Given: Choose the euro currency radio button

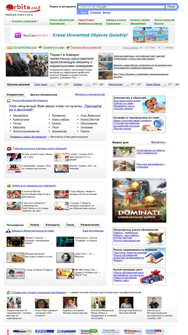Looking at the screenshot, I should point(162,47).
